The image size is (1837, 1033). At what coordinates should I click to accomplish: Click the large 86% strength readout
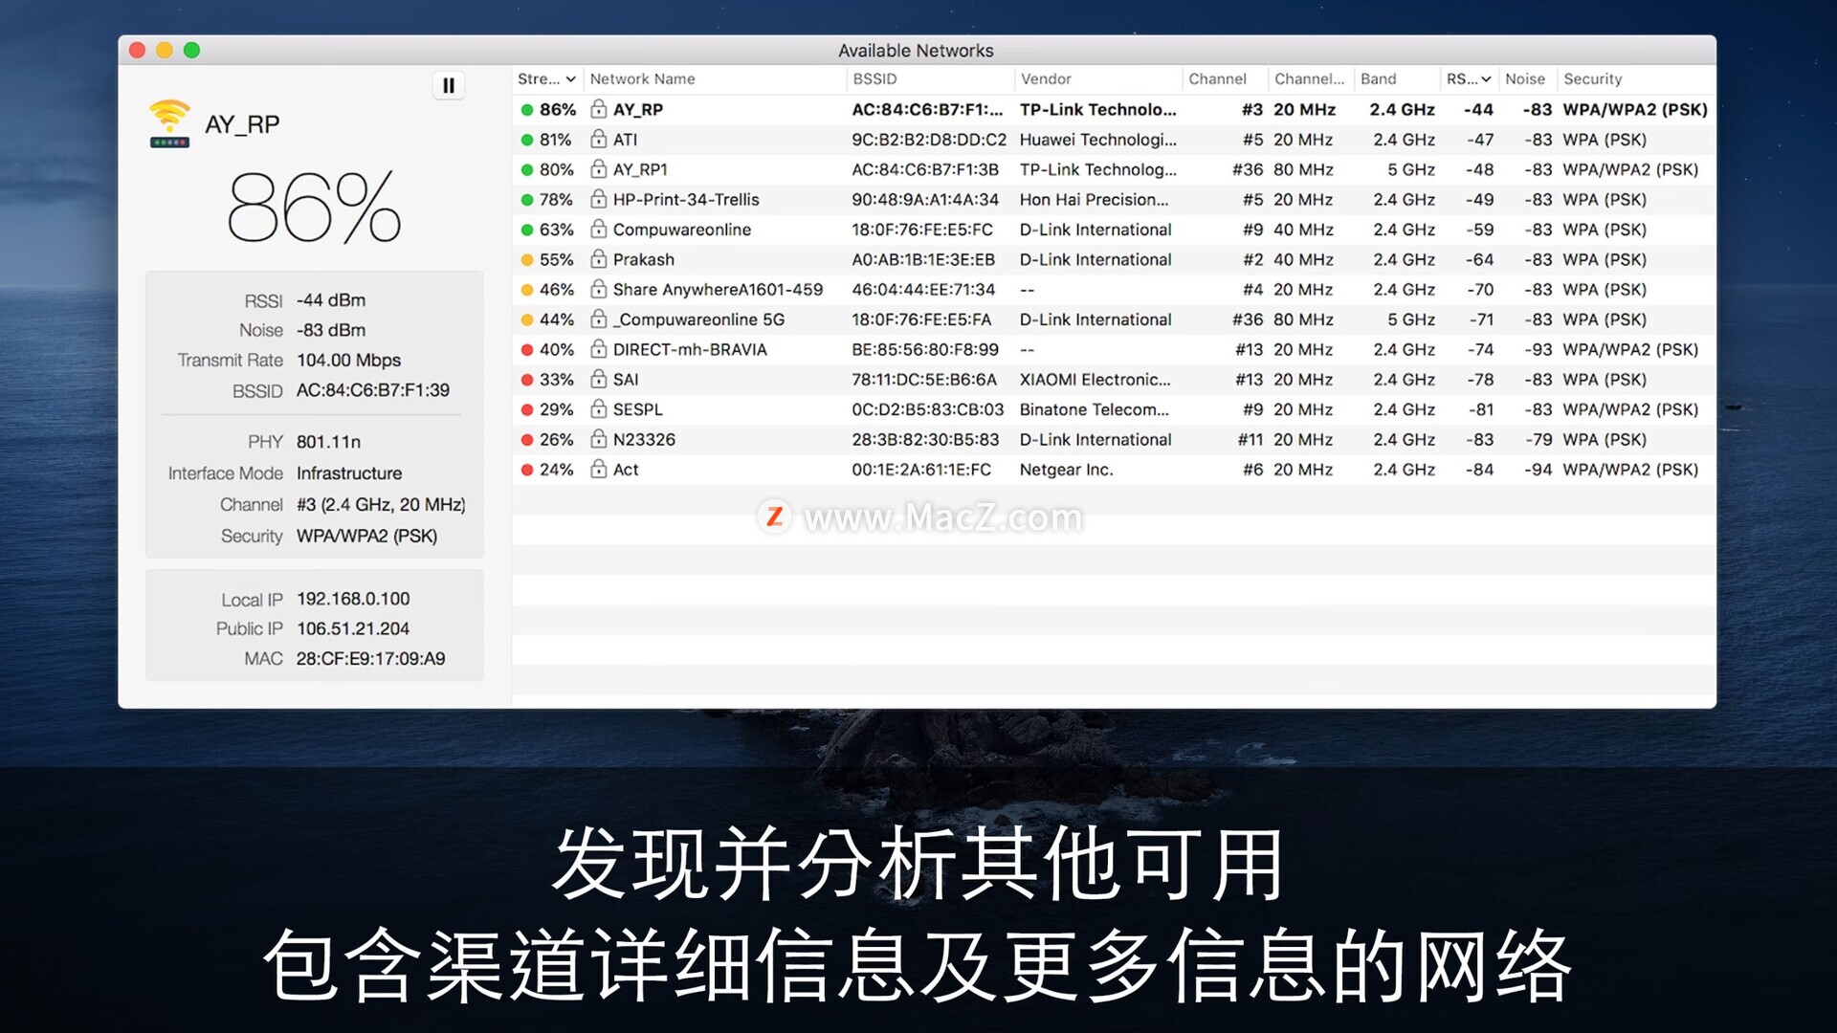(x=314, y=207)
